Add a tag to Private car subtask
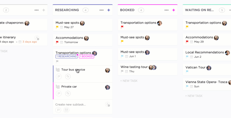This screenshot has width=231, height=118. (x=68, y=93)
